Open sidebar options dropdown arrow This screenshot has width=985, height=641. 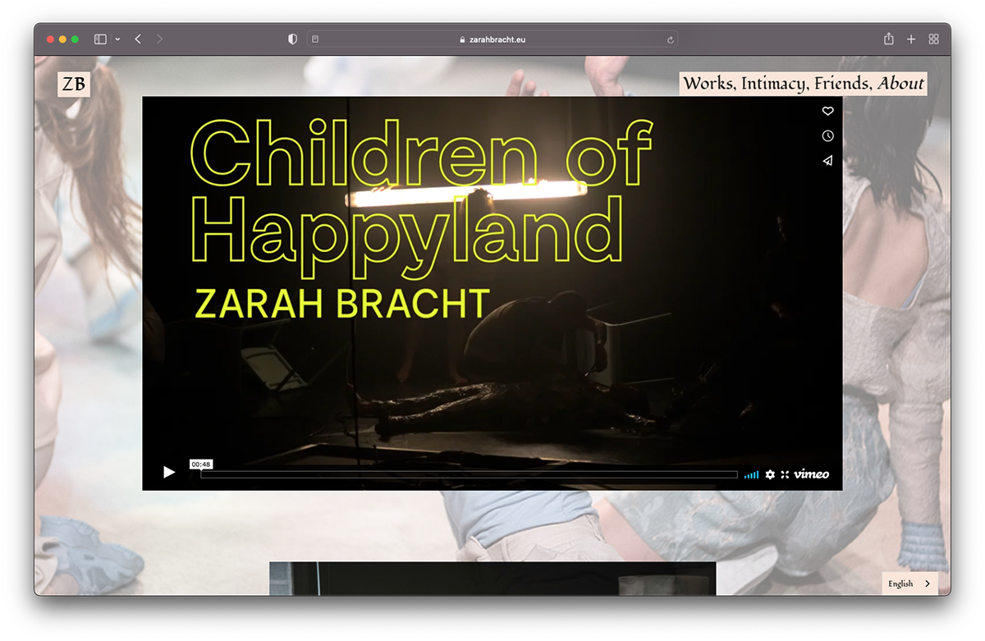coord(118,39)
